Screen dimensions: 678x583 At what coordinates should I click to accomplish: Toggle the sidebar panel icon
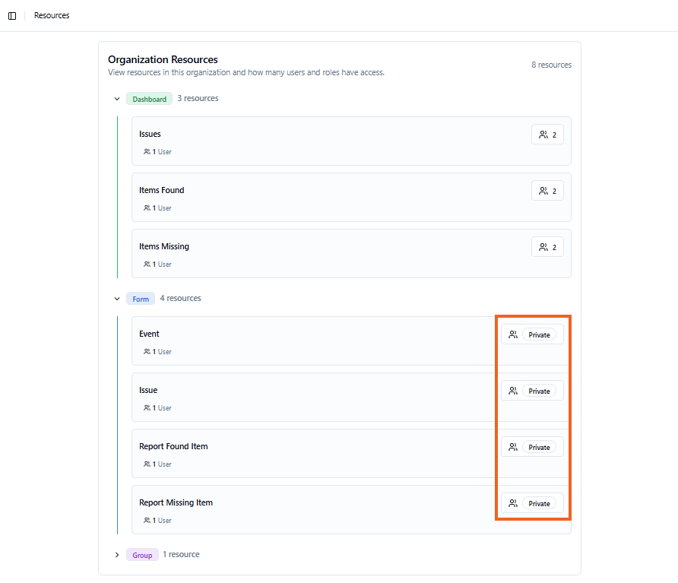click(x=12, y=16)
